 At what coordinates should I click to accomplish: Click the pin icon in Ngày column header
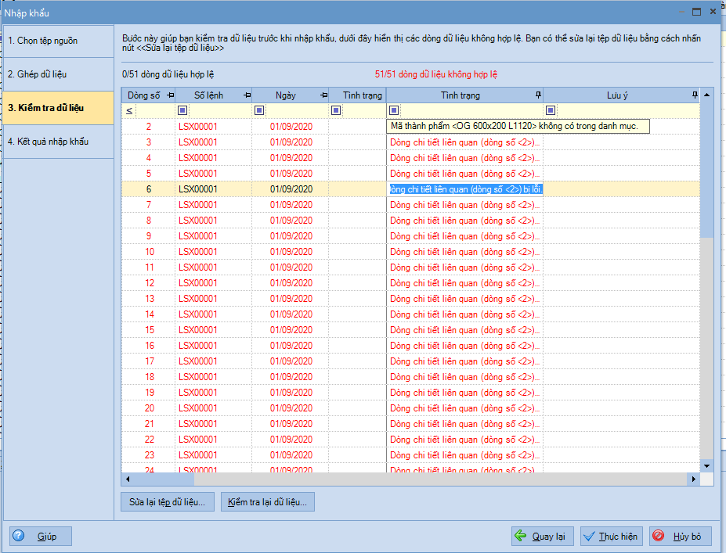pyautogui.click(x=323, y=95)
